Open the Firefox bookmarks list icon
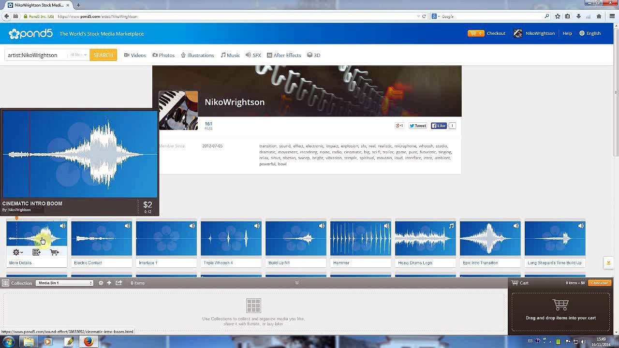Viewport: 619px width, 348px height. click(568, 16)
